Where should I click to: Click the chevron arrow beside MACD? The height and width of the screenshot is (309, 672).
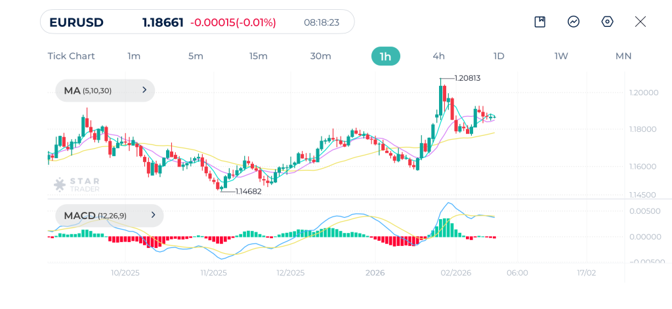point(153,215)
